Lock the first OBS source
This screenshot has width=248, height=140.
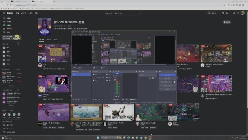tap(110, 75)
